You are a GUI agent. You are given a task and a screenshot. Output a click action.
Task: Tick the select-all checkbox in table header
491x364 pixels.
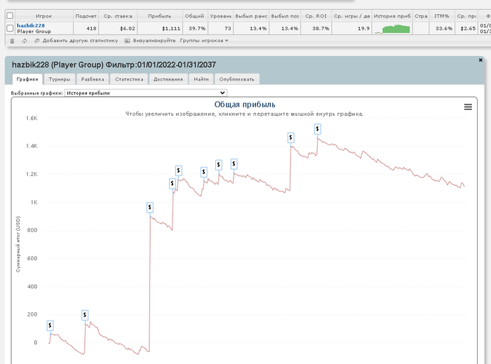(10, 15)
